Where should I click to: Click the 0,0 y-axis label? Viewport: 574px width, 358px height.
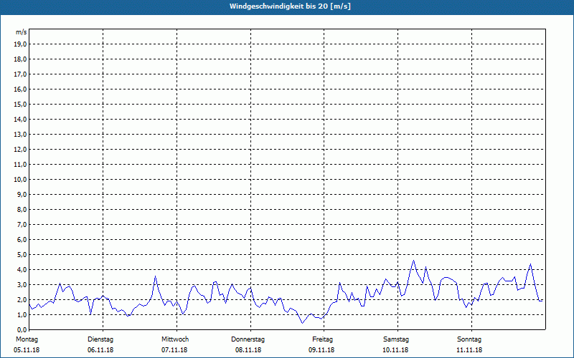(x=22, y=330)
